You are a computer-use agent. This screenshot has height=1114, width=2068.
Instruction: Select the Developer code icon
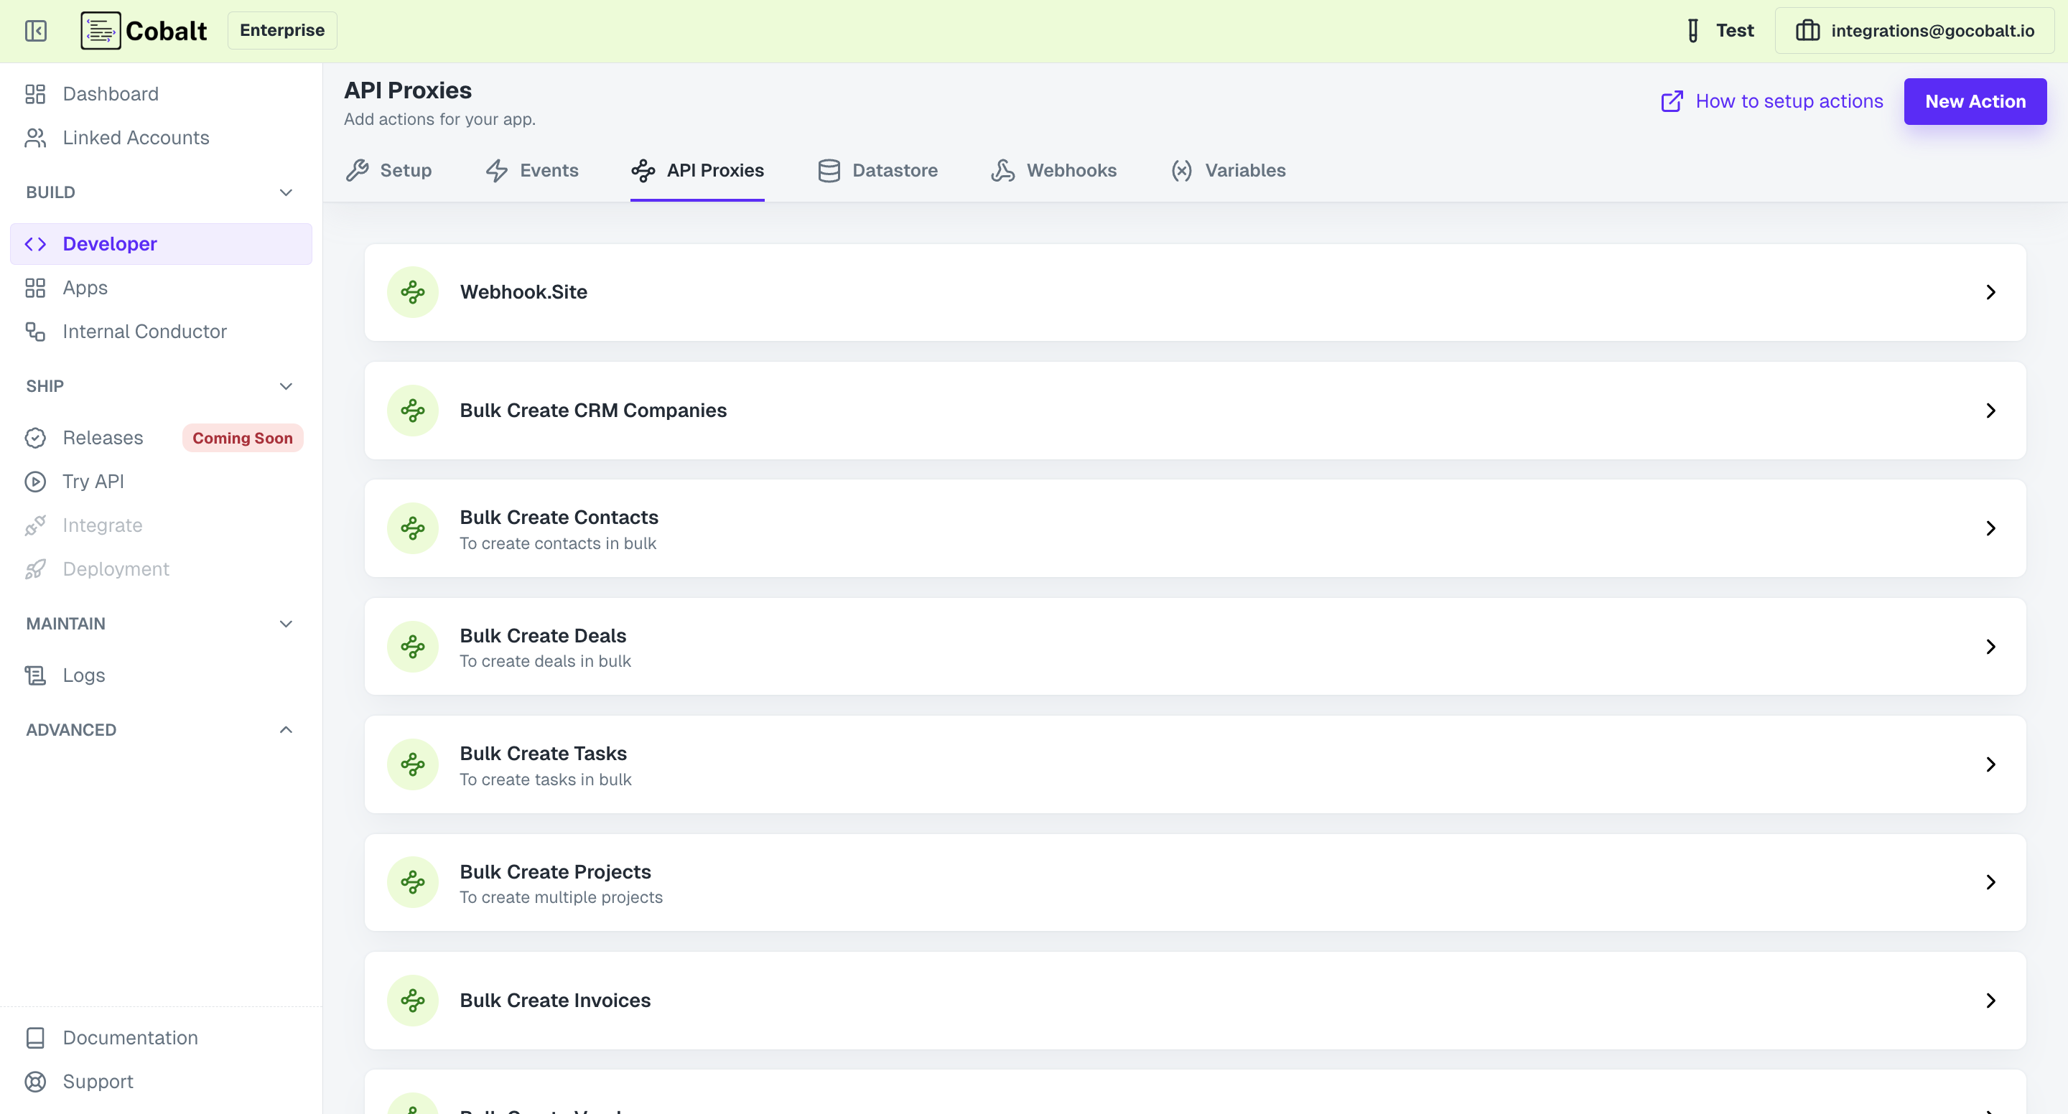35,243
